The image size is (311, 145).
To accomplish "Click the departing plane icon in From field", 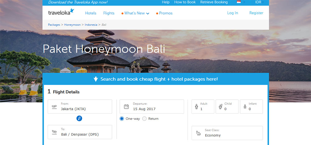I will click(54, 106).
